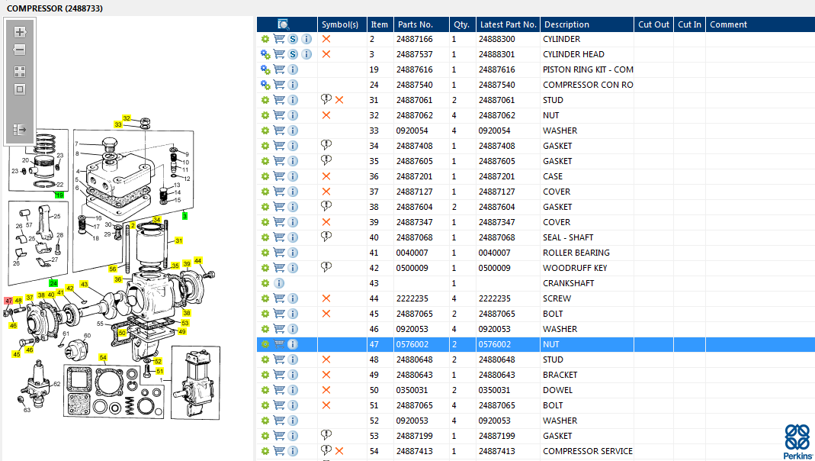This screenshot has width=815, height=461.
Task: Zoom out of the compressor diagram
Action: click(20, 50)
